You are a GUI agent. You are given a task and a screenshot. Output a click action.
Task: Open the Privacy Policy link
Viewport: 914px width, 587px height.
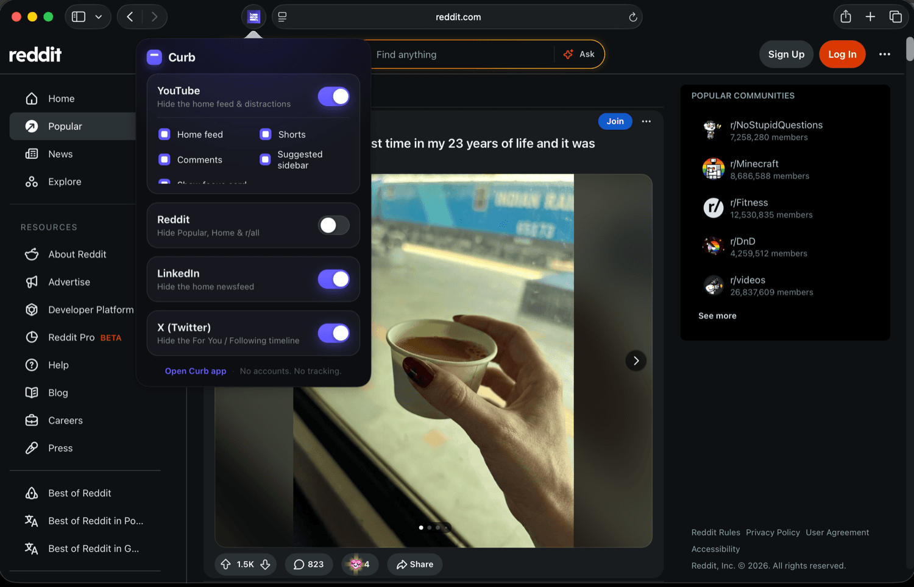(x=773, y=532)
